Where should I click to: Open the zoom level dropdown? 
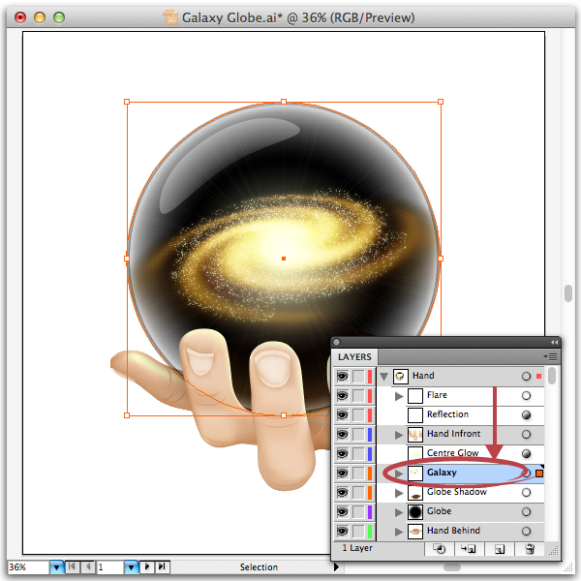pos(57,566)
